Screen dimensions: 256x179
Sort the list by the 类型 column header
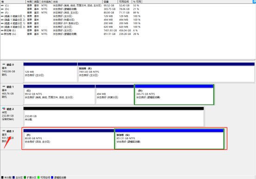coord(37,2)
